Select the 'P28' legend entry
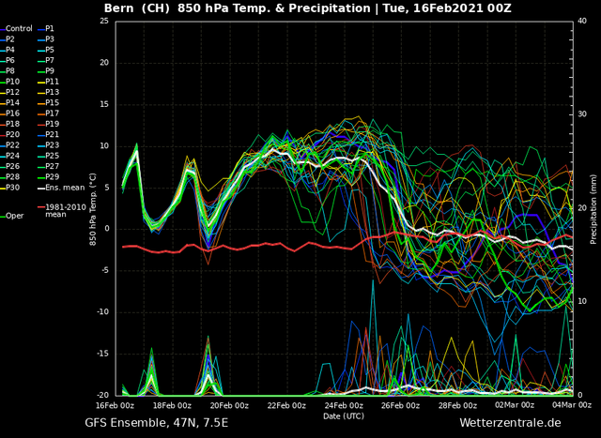The width and height of the screenshot is (601, 438). click(12, 177)
